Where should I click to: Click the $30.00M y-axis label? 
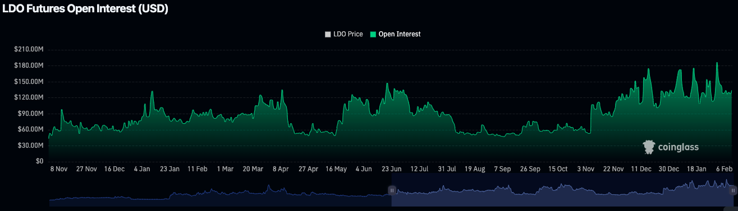point(30,146)
